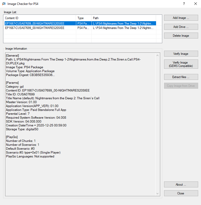Click the [Params] section heading
201x205 pixels.
[x=12, y=83]
